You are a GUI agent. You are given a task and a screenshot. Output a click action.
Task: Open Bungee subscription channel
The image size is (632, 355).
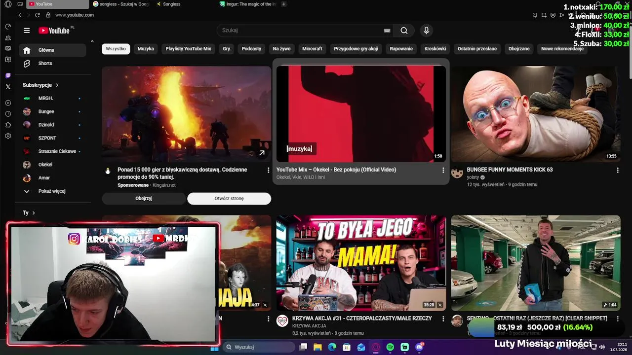53,112
